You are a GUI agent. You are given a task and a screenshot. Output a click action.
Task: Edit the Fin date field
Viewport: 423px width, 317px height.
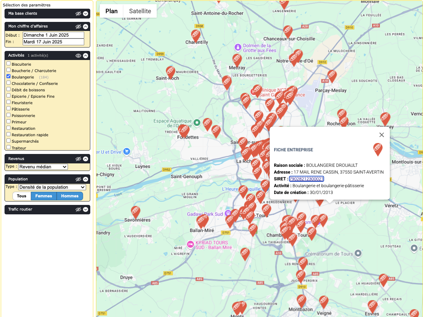(x=53, y=42)
